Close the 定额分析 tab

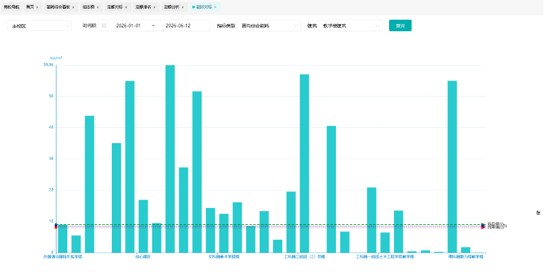tap(182, 7)
